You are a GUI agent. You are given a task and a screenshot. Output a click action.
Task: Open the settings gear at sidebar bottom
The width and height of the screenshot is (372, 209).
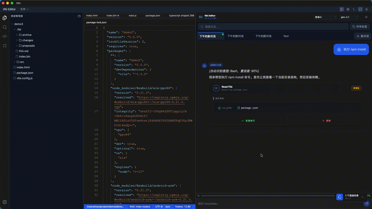click(4, 202)
